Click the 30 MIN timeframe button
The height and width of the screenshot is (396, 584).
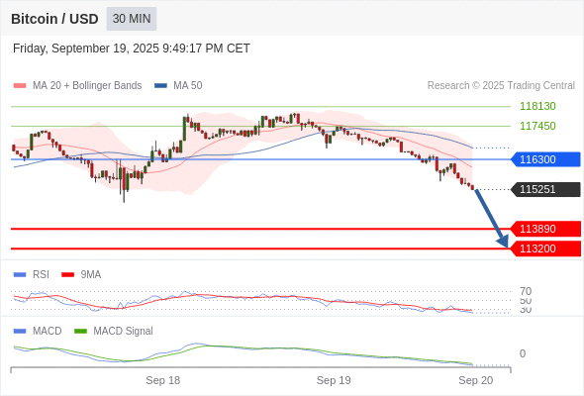tap(132, 19)
